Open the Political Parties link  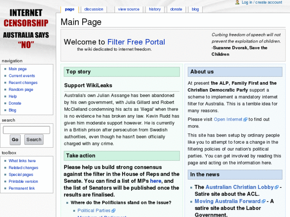(94, 211)
